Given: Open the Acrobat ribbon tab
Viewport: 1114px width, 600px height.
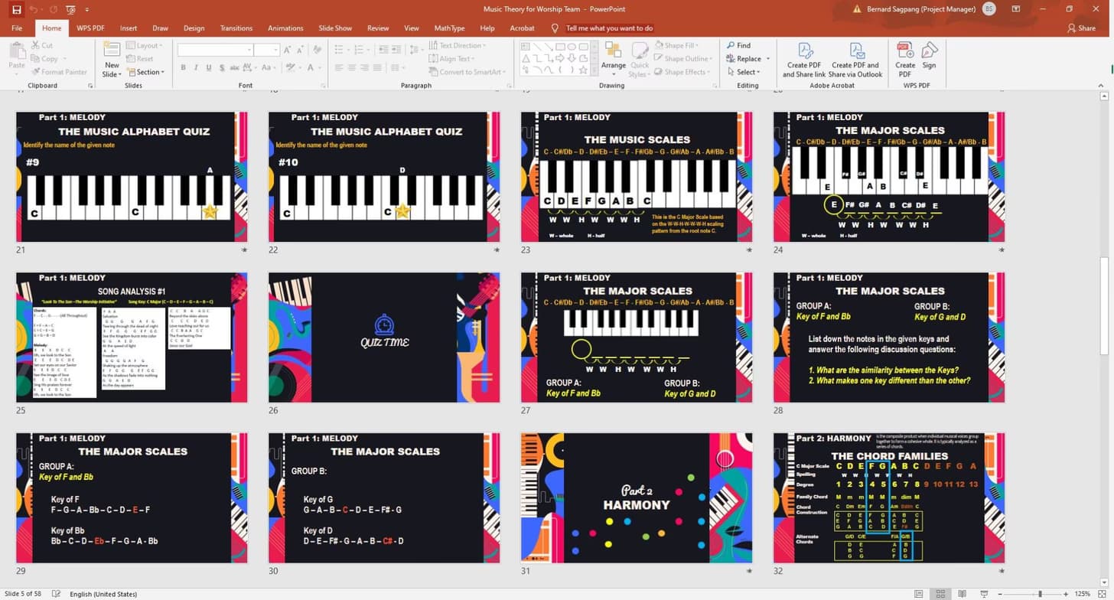Looking at the screenshot, I should tap(522, 28).
